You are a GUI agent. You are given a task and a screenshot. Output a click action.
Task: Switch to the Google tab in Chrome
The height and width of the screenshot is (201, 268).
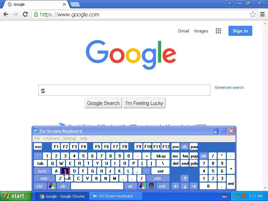tap(35, 4)
